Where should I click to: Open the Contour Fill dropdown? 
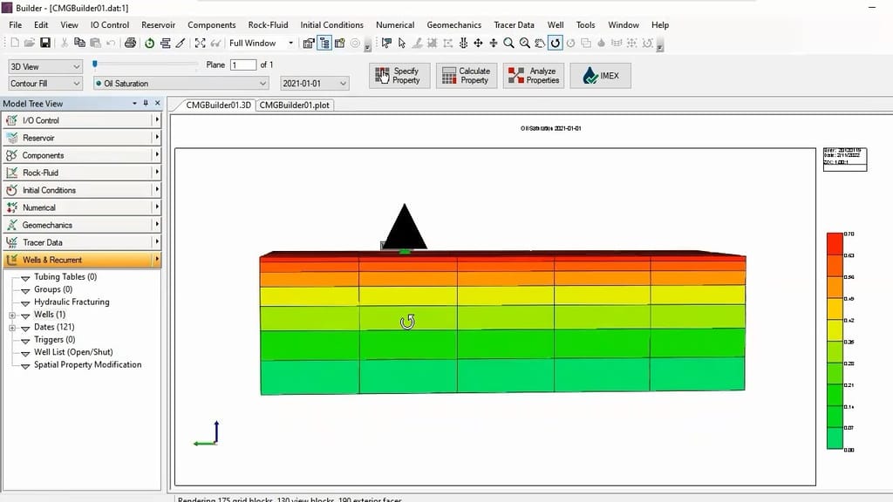pyautogui.click(x=45, y=83)
